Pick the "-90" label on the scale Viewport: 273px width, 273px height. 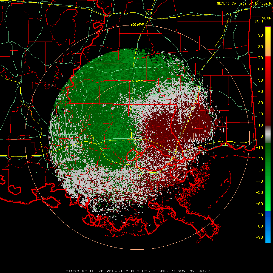tap(259, 238)
